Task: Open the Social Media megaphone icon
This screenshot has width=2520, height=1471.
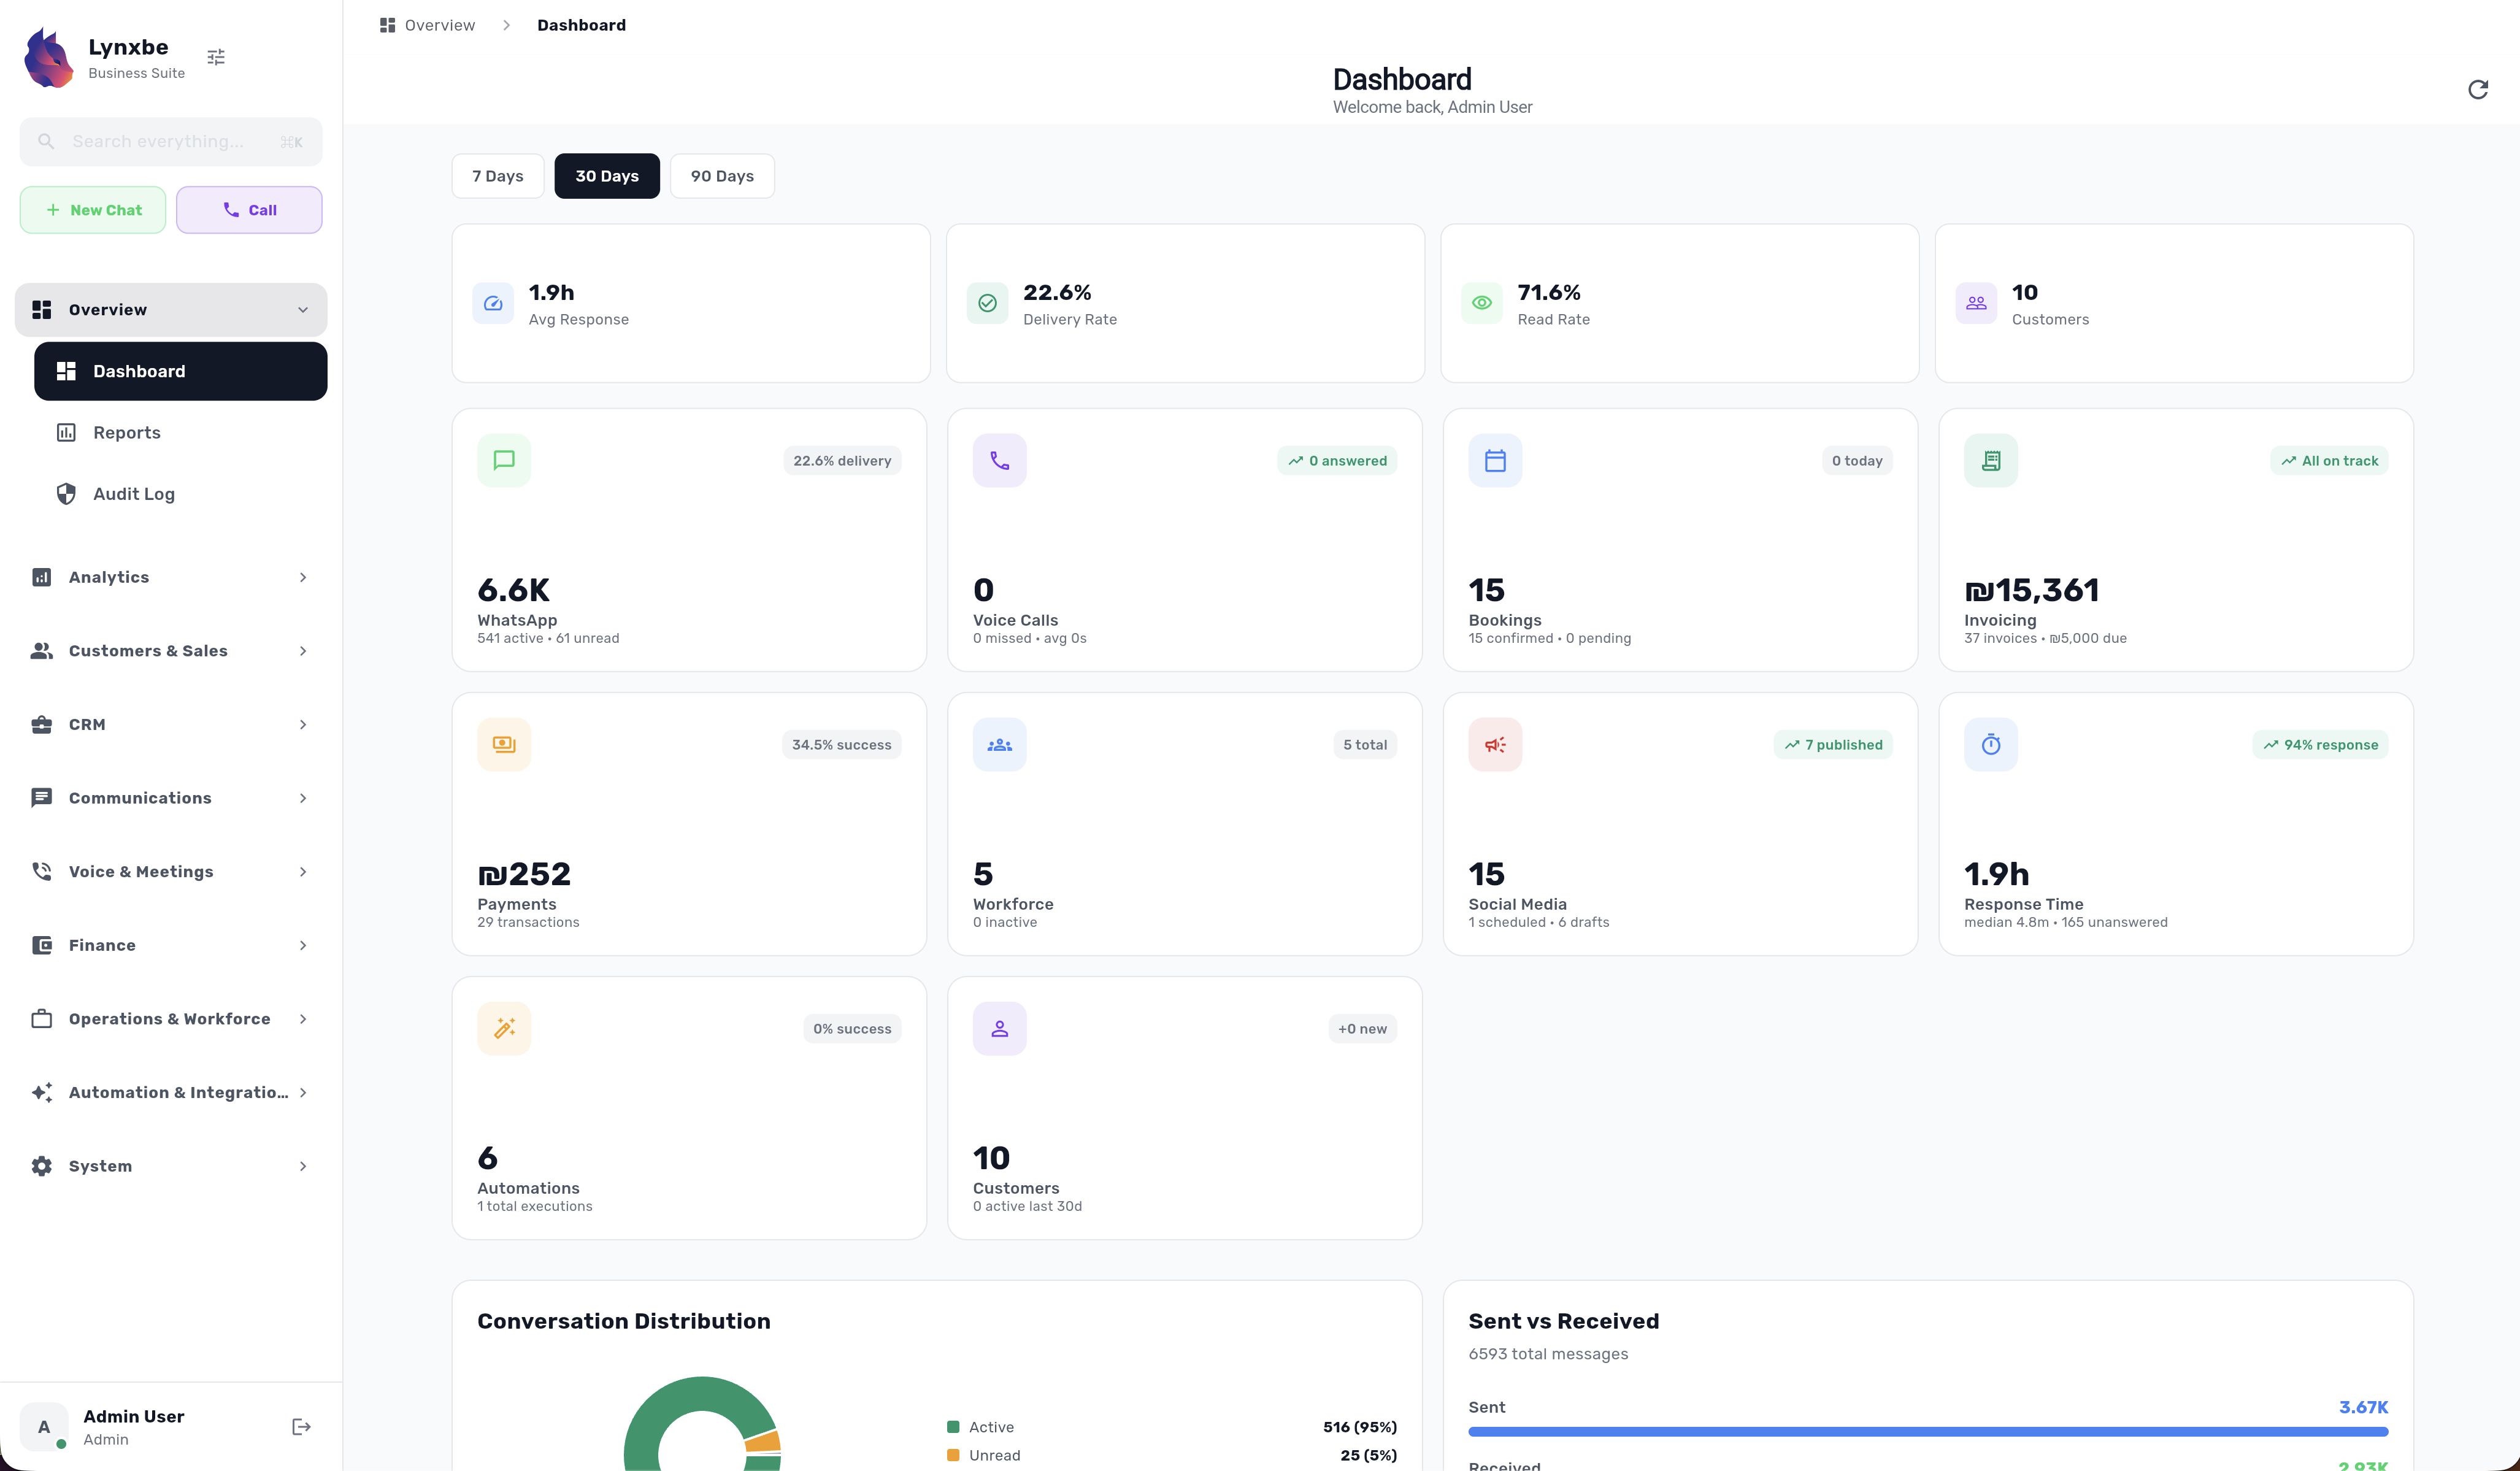Action: 1495,743
